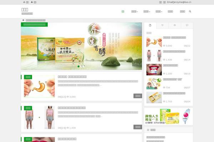Click the login user icon in top bar

pyautogui.click(x=24, y=2)
